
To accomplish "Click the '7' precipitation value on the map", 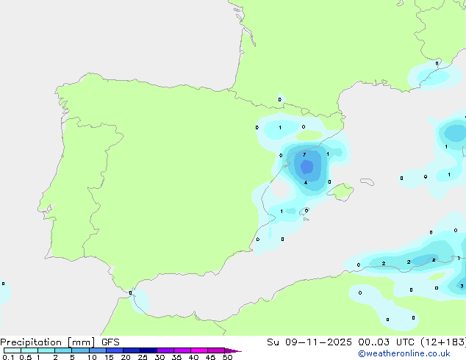I will point(304,155).
